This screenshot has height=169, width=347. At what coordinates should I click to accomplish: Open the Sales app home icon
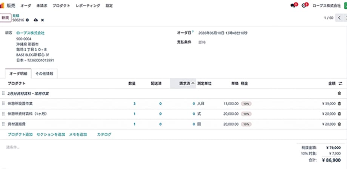(x=2, y=6)
